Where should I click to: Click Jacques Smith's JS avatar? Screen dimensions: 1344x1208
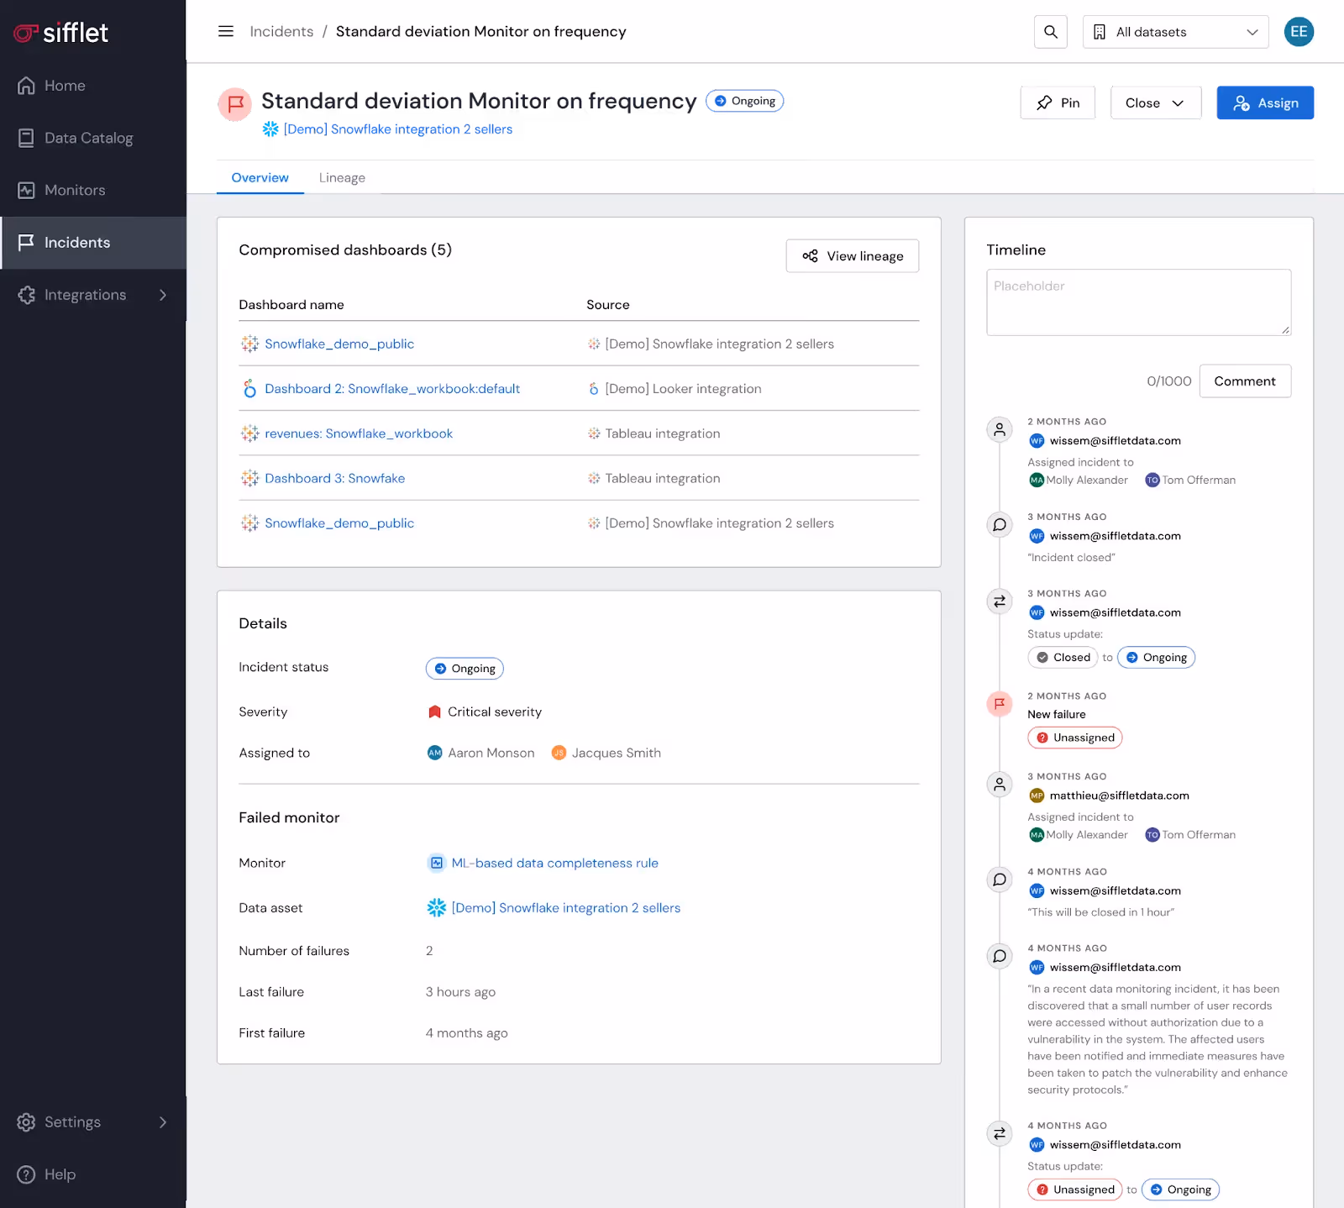[x=559, y=753]
